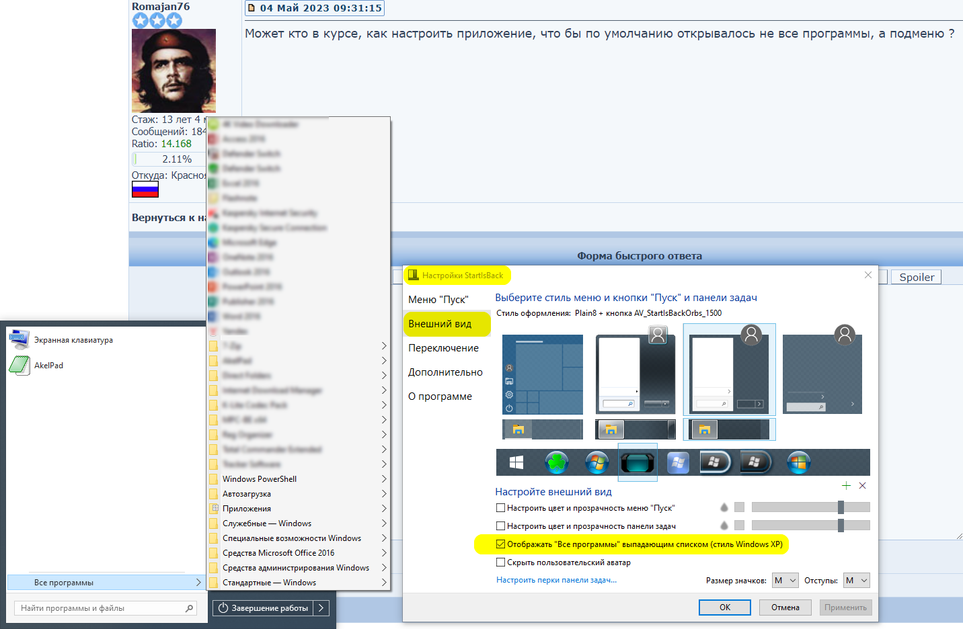The height and width of the screenshot is (629, 963).
Task: Untick the Windows XP style "Все программы" checkbox
Action: point(500,544)
